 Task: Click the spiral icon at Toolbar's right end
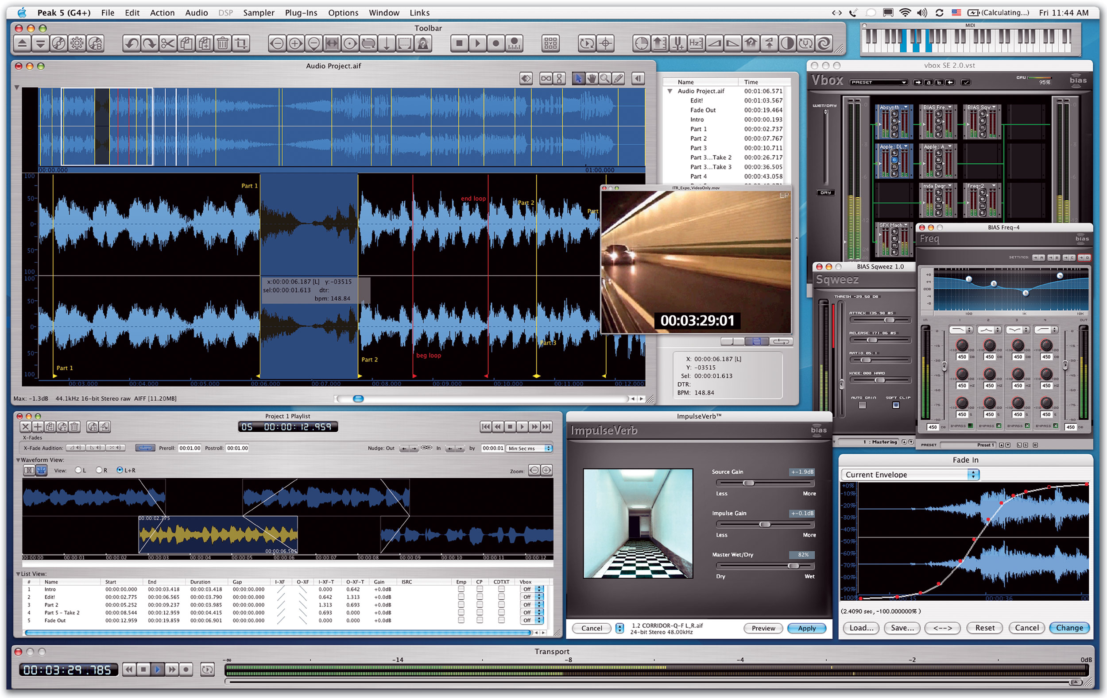point(823,44)
